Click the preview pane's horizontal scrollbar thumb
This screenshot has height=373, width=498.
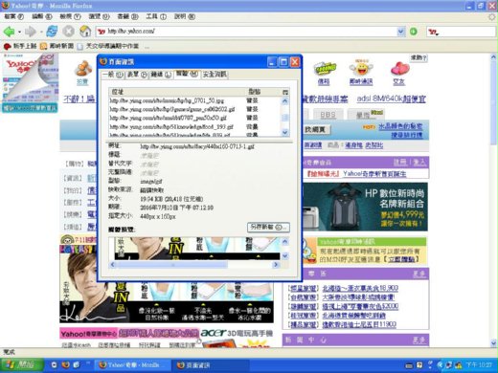tap(172, 265)
